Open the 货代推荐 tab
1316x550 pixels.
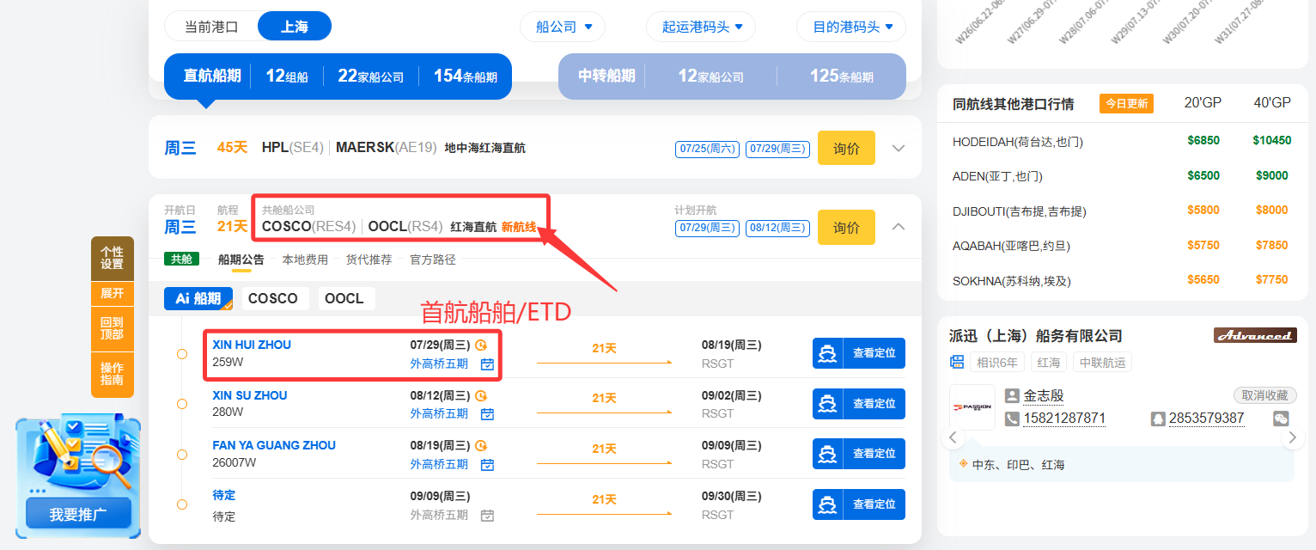click(369, 260)
